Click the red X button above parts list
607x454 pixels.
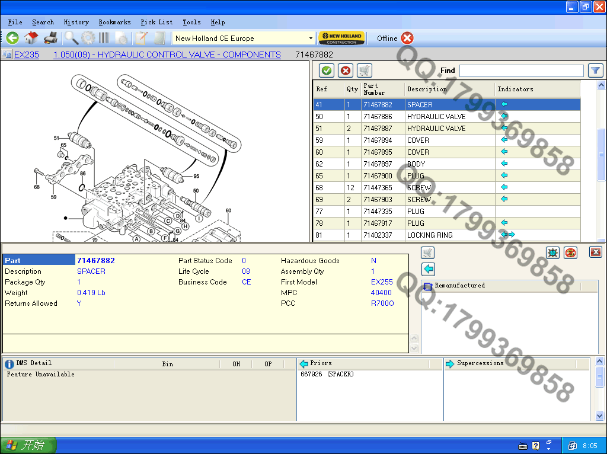click(346, 71)
